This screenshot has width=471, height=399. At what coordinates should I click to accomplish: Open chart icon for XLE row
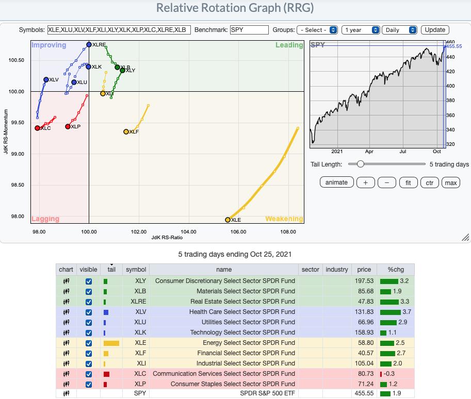coord(66,343)
